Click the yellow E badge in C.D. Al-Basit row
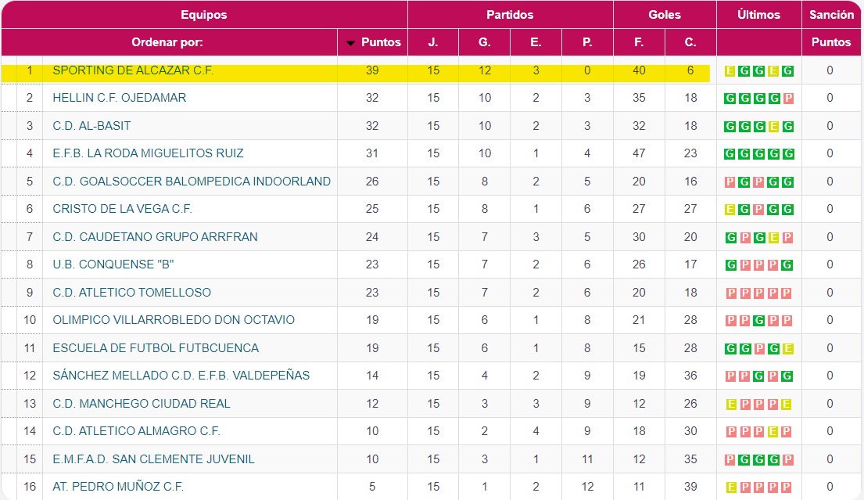 click(x=774, y=126)
